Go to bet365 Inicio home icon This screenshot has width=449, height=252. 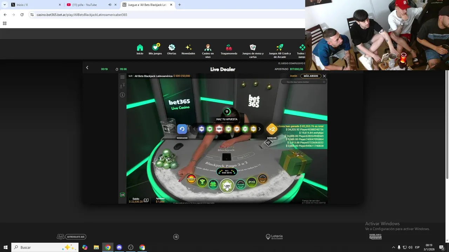click(140, 48)
